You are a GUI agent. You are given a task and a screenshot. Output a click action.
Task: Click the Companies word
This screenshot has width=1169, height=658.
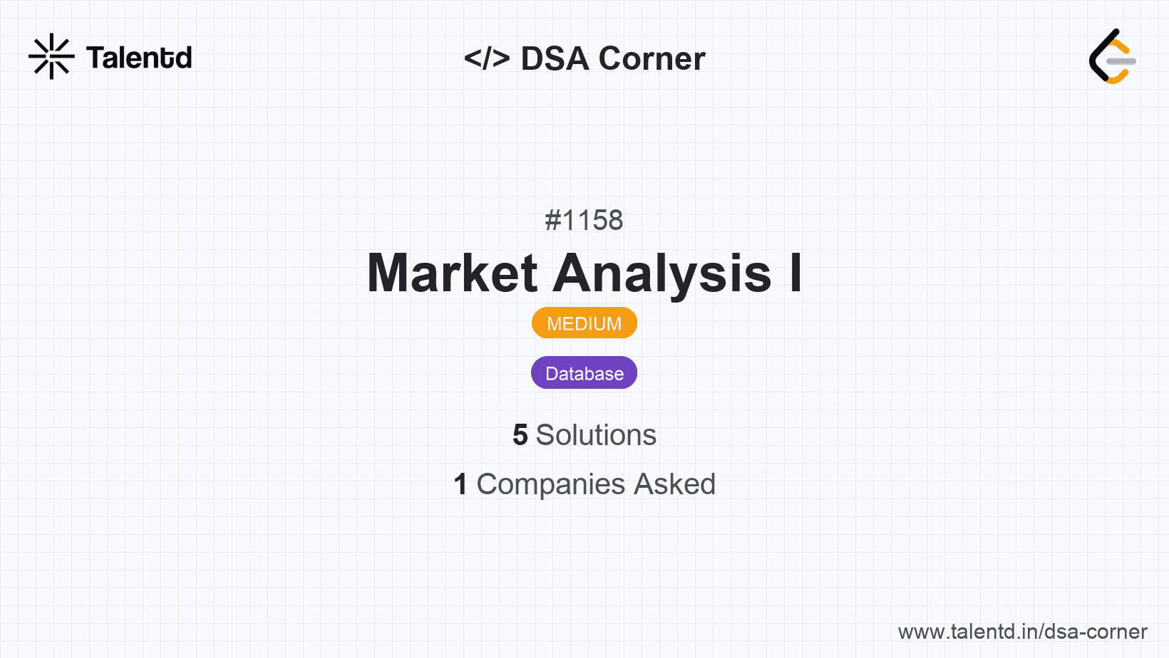[x=551, y=484]
